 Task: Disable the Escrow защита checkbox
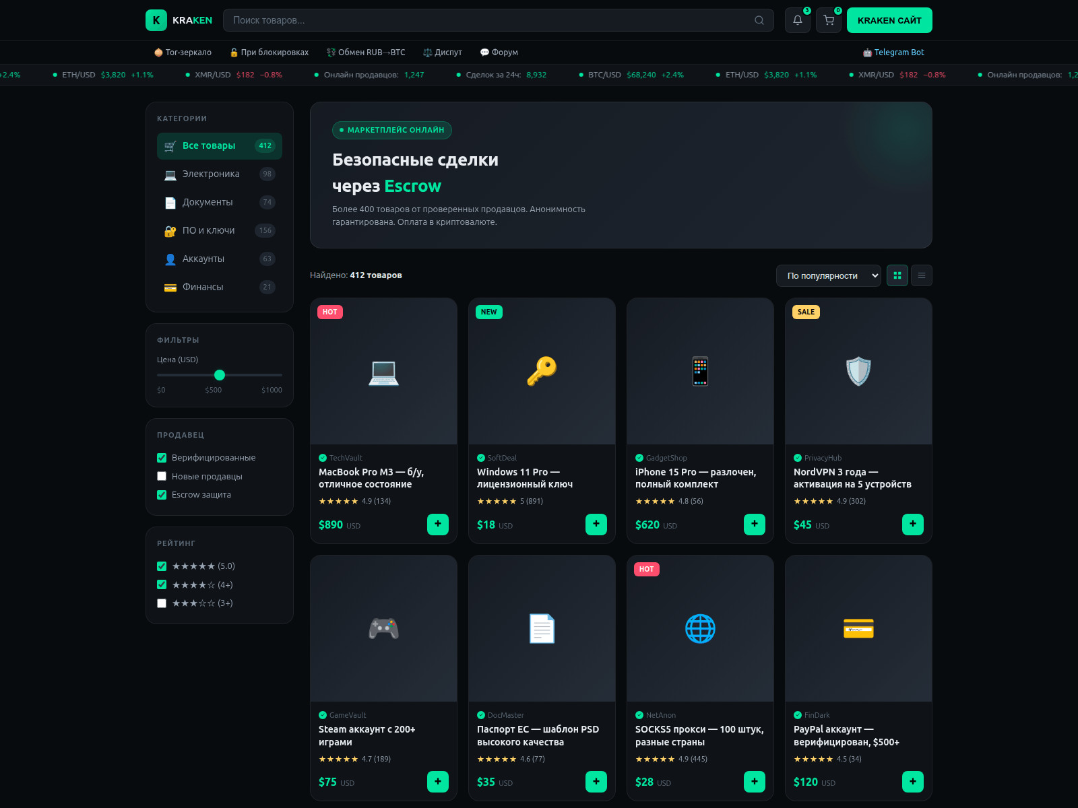point(162,495)
